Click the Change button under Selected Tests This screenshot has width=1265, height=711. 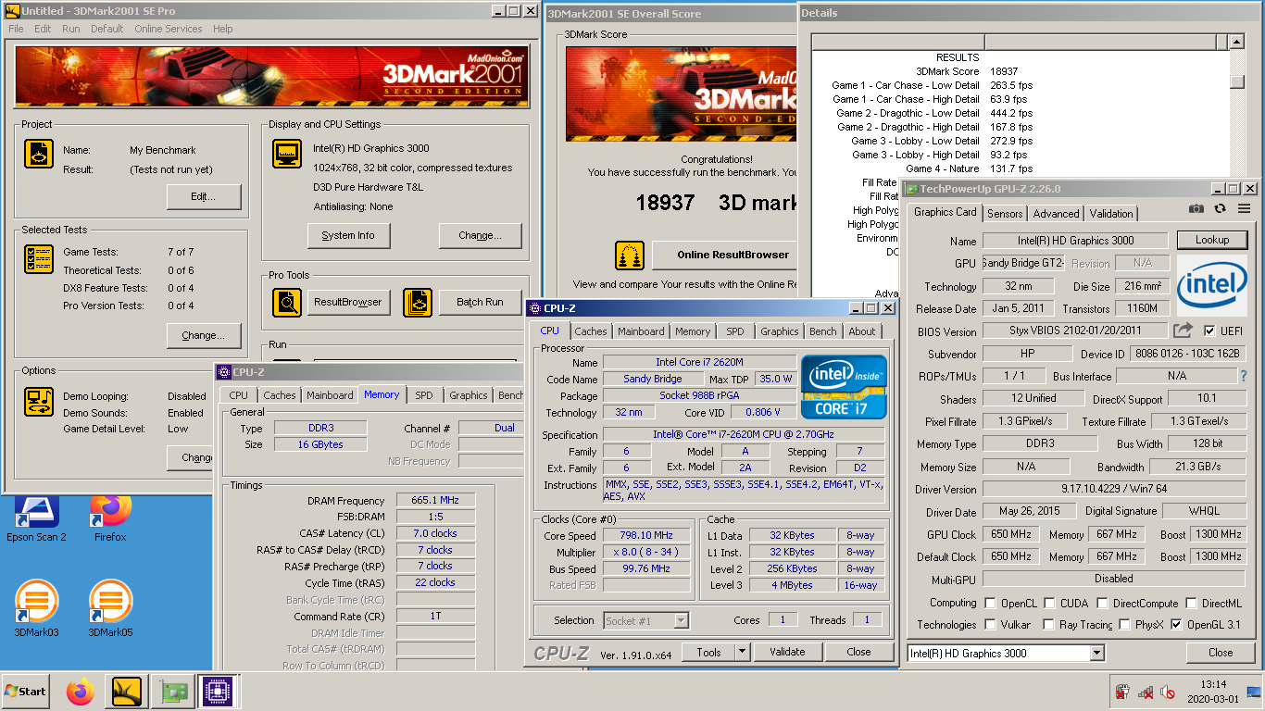(x=204, y=335)
